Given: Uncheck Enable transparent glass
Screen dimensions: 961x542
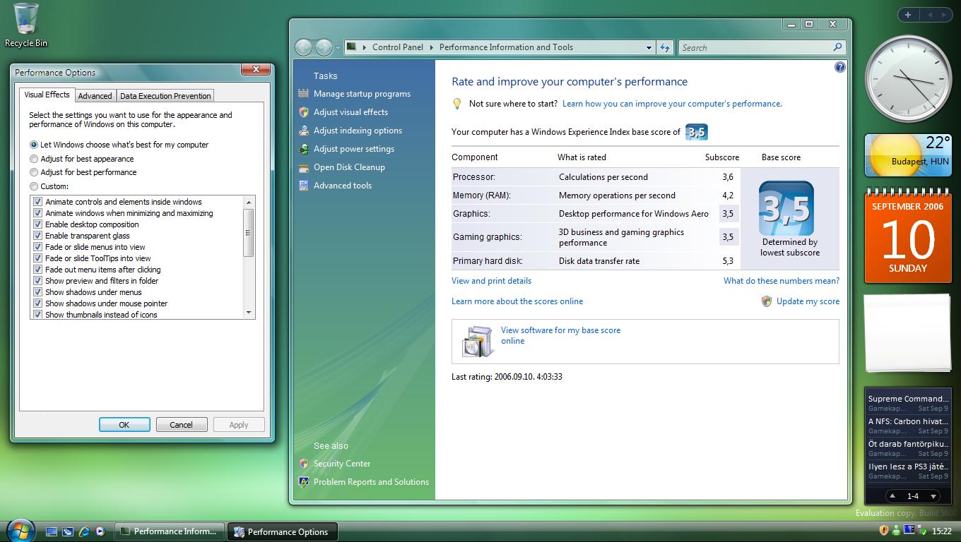Looking at the screenshot, I should (38, 236).
